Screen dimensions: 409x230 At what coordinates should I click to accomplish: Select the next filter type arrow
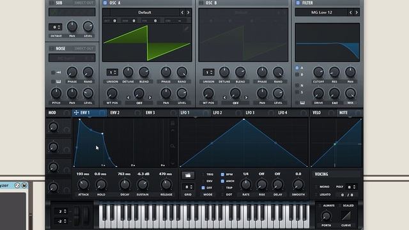[x=357, y=12]
